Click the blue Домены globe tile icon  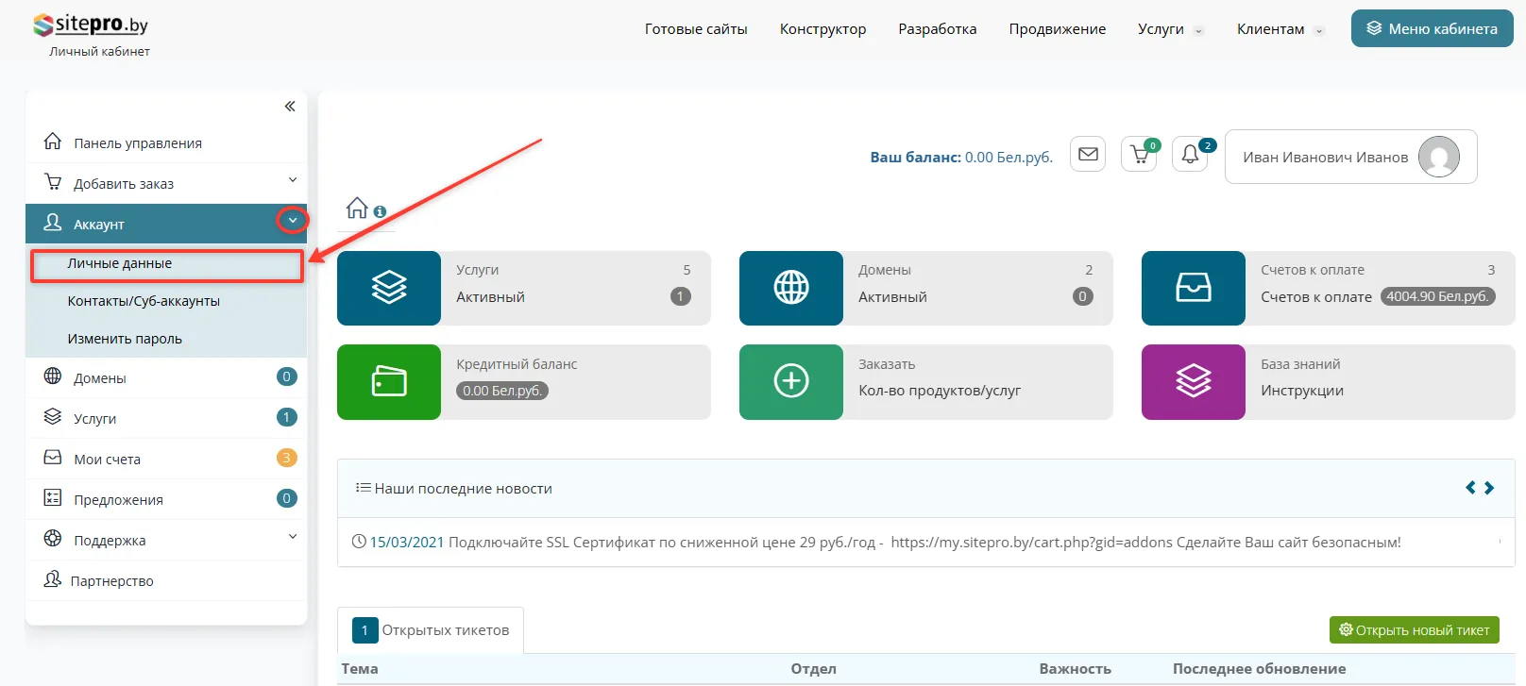tap(790, 288)
